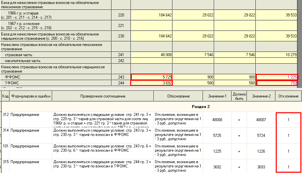Image resolution: width=302 pixels, height=173 pixels.
Task: Select error row with code 312
Action: [x=151, y=119]
